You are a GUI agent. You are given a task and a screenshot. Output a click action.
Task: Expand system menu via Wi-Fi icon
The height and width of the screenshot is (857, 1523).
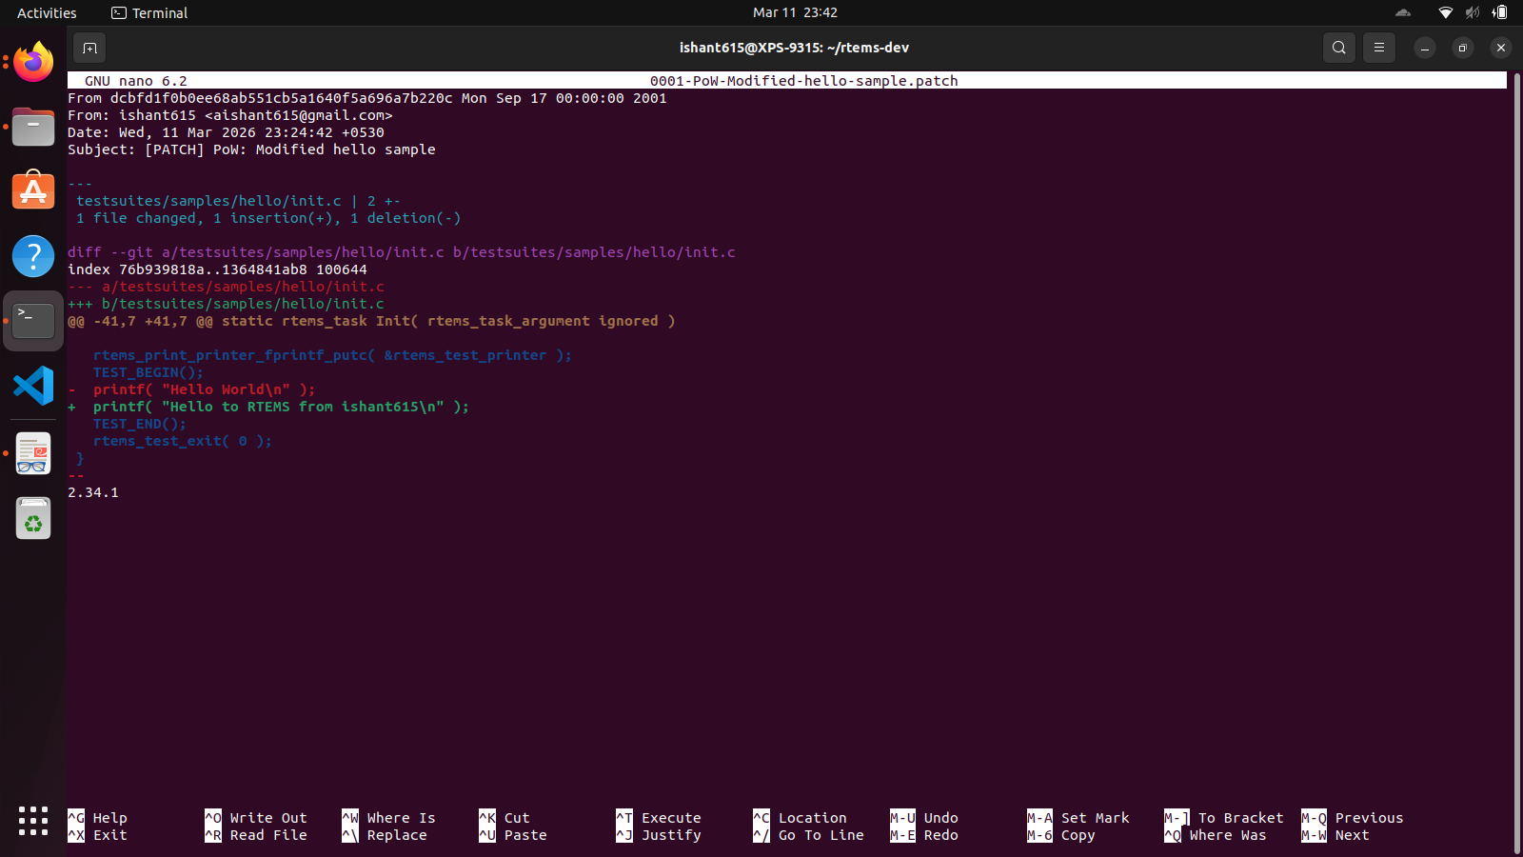[x=1445, y=12]
